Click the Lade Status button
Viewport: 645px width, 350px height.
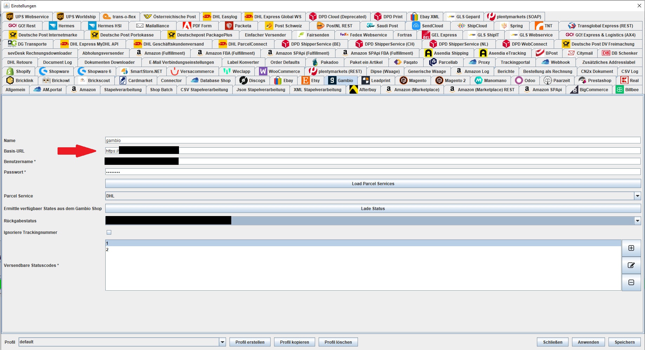[373, 208]
